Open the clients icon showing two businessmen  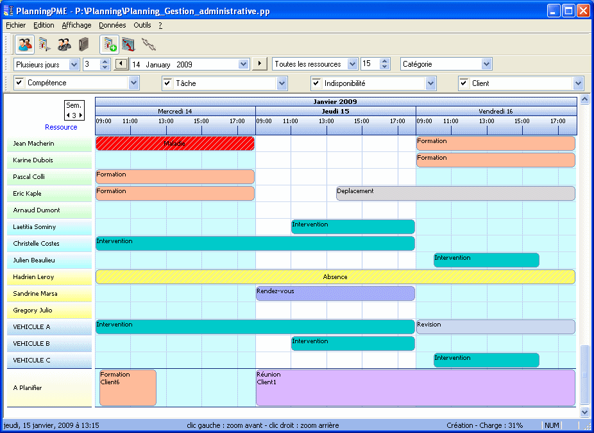pyautogui.click(x=64, y=45)
